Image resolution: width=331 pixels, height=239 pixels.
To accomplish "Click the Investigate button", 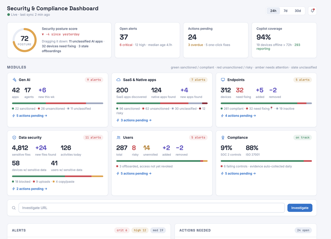I will [300, 208].
